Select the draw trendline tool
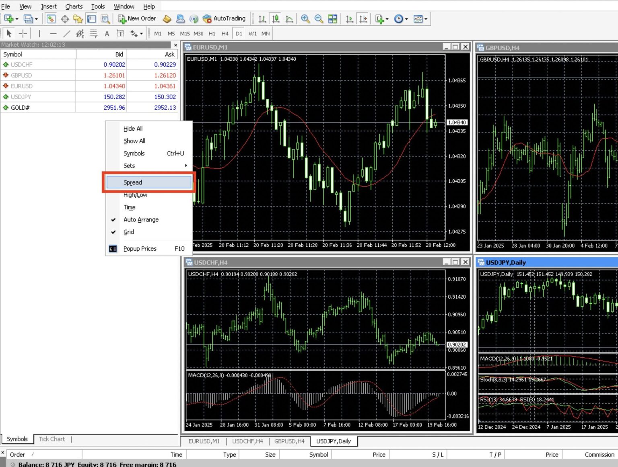The height and width of the screenshot is (467, 618). (67, 34)
